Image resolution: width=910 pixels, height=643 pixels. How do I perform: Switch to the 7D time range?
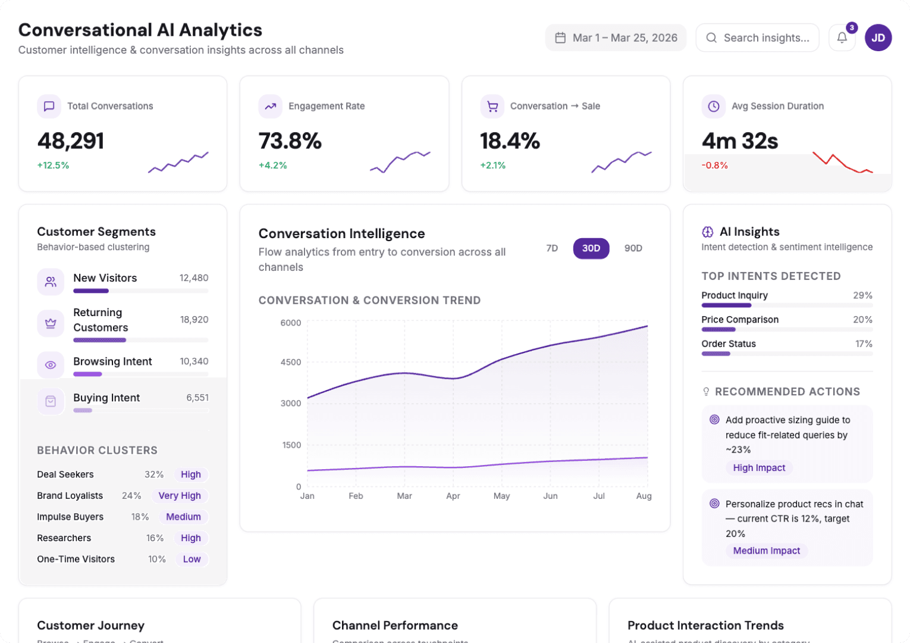(551, 248)
